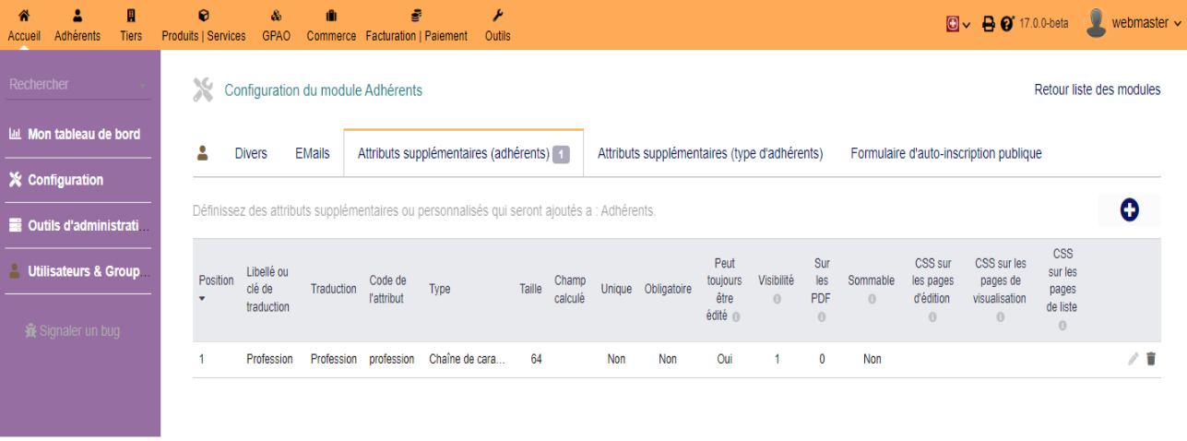Open the language flag dropdown
1187x441 pixels.
[959, 24]
